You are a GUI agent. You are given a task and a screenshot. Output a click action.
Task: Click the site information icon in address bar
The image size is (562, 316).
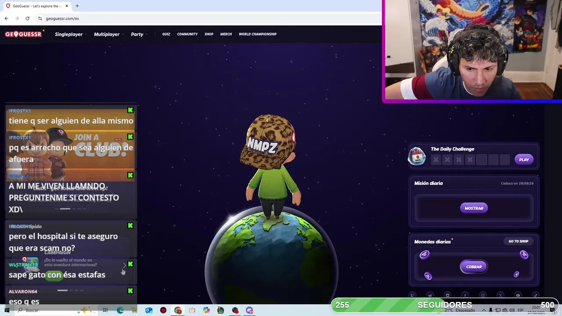click(x=40, y=18)
